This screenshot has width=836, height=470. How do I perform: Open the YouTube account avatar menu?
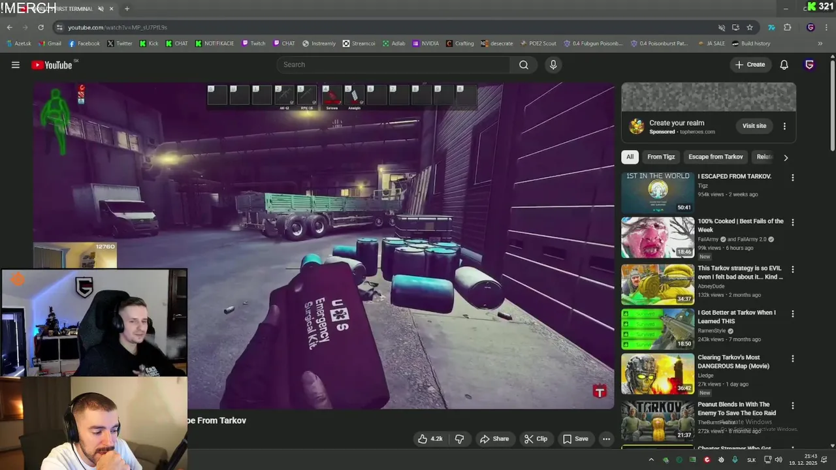point(809,65)
